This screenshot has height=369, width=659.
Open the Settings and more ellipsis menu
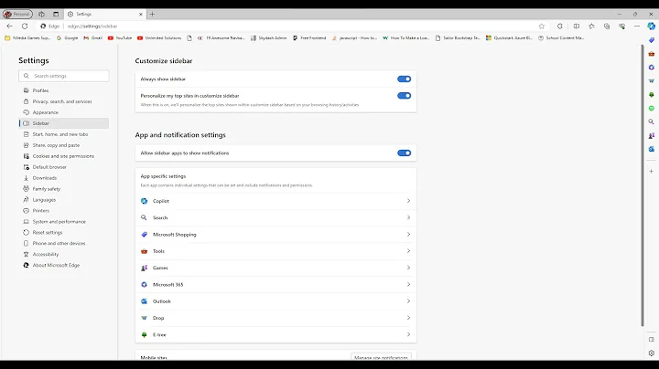[637, 26]
